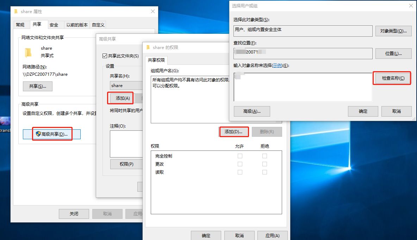This screenshot has height=240, width=417.
Task: Click 对象类型(O)... button
Action: click(x=393, y=31)
